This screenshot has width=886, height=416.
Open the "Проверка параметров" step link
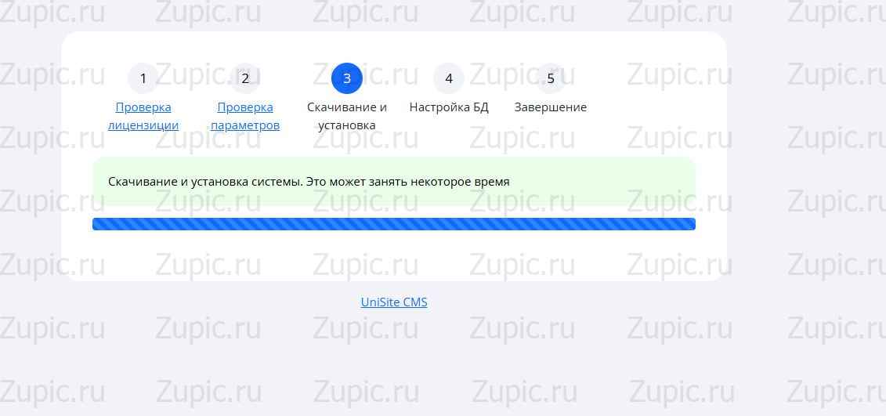pyautogui.click(x=245, y=116)
